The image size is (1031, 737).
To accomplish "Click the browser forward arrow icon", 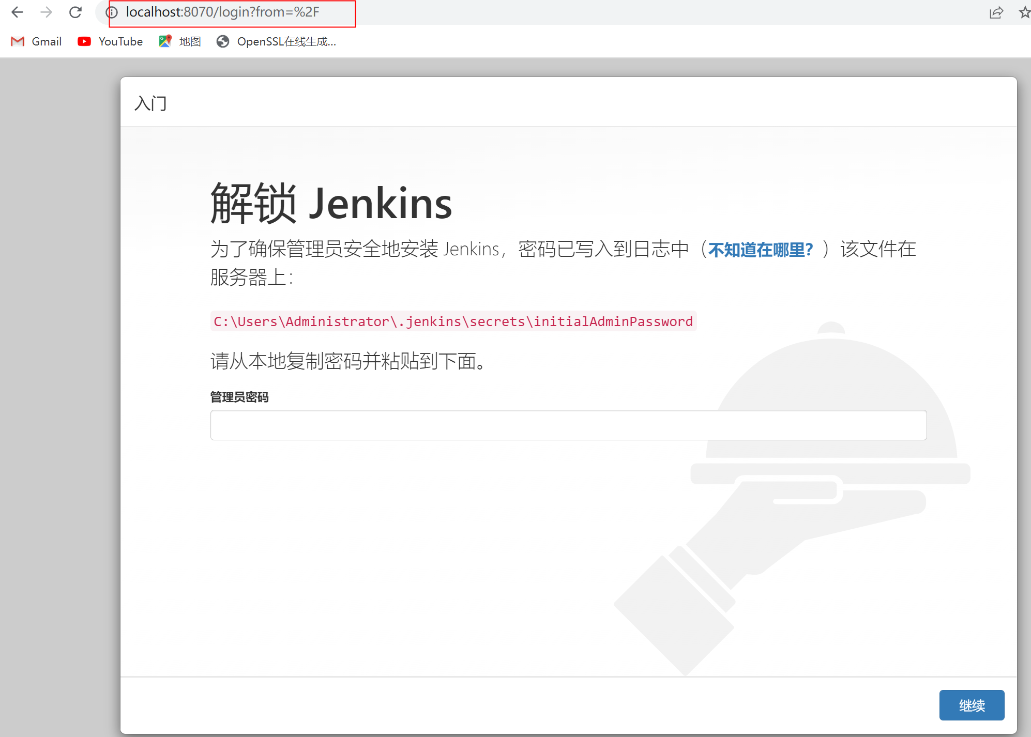I will tap(47, 12).
